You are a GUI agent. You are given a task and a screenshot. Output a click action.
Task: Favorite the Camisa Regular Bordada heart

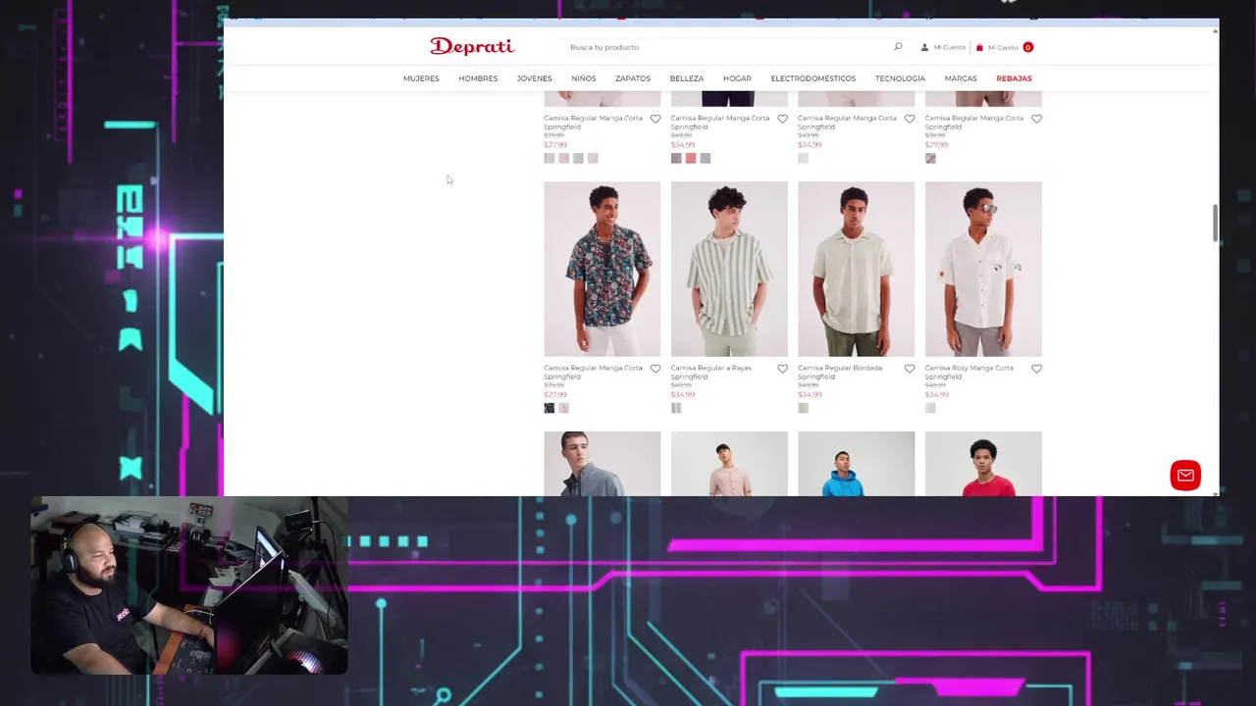pos(910,369)
